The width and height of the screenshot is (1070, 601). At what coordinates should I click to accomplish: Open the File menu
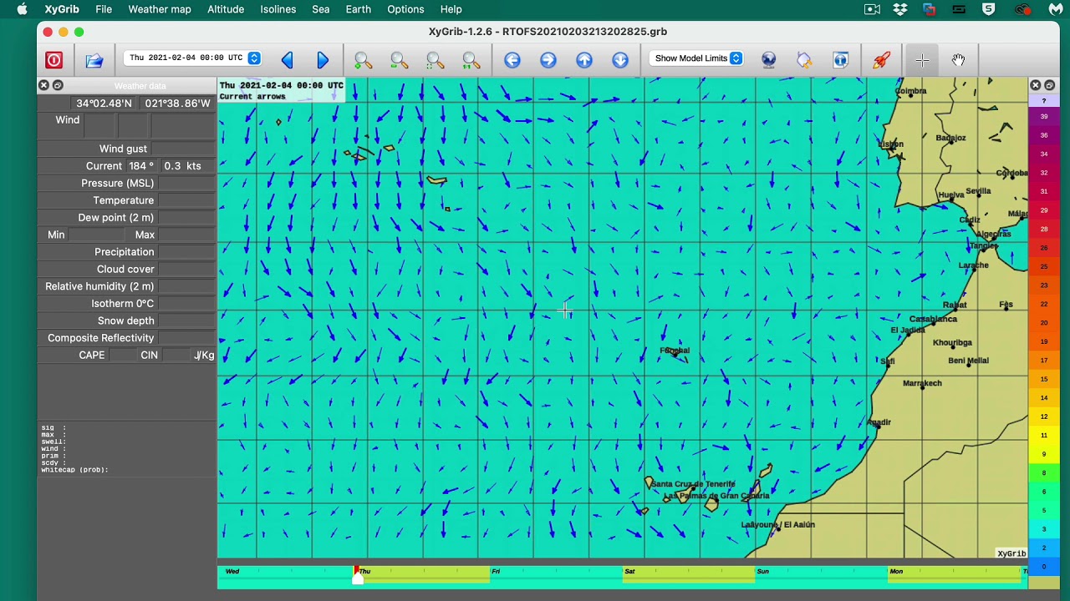pos(104,9)
